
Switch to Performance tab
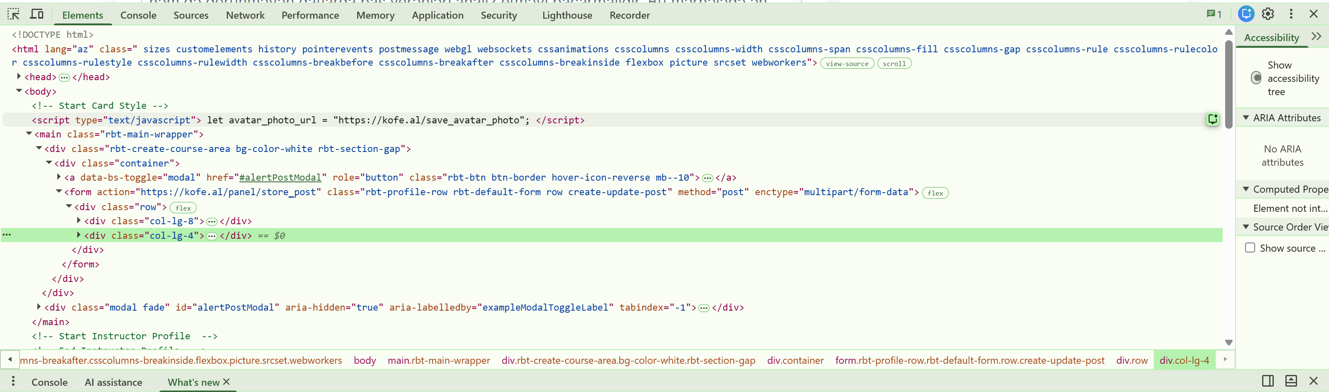[310, 15]
